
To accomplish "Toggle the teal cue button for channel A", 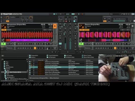I will click(60, 44).
